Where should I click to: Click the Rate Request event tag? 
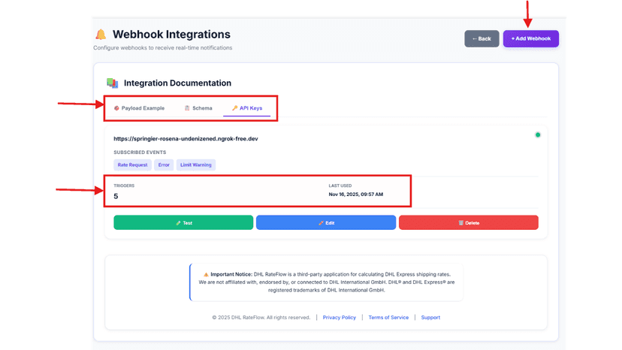(132, 164)
